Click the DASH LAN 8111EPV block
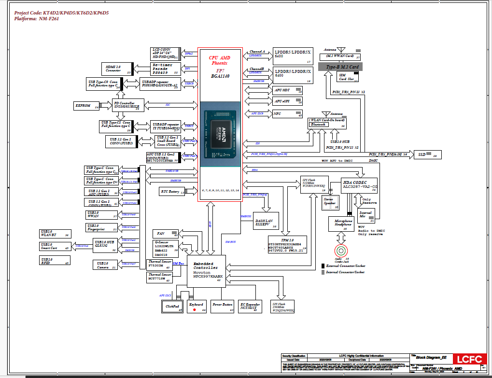The width and height of the screenshot is (492, 378). click(266, 221)
